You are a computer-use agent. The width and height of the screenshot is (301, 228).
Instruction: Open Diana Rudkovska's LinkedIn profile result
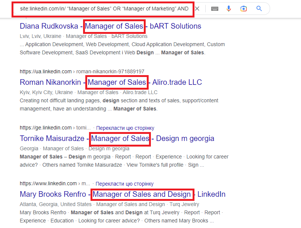pyautogui.click(x=49, y=26)
